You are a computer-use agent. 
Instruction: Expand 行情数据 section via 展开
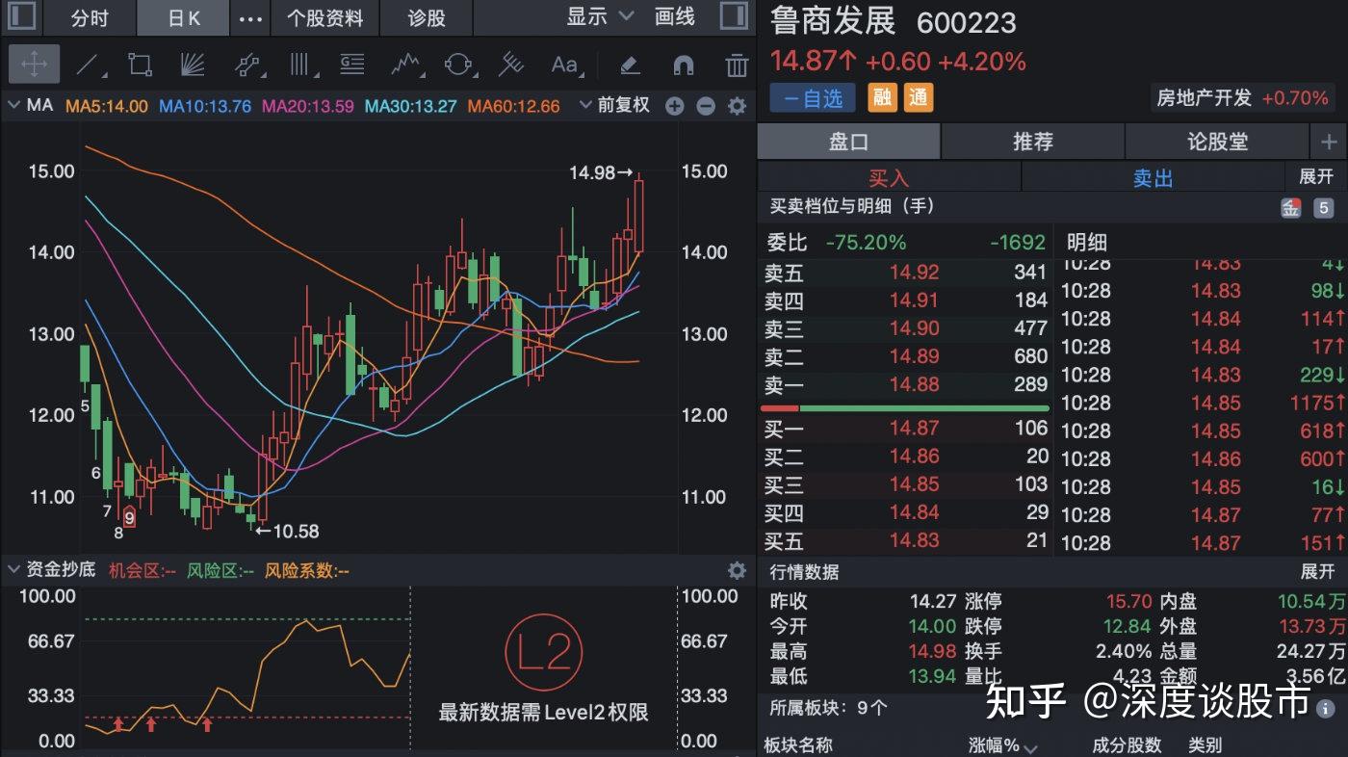(1318, 571)
